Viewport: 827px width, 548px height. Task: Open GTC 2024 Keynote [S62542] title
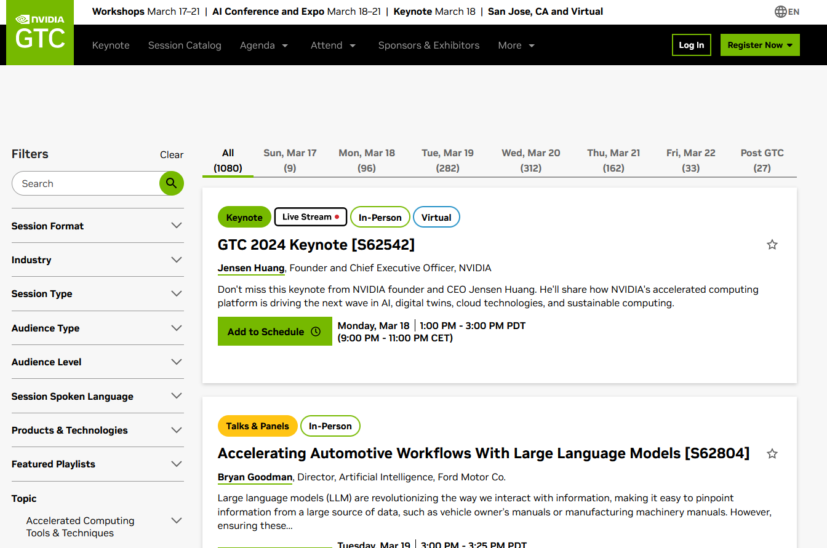pos(316,245)
